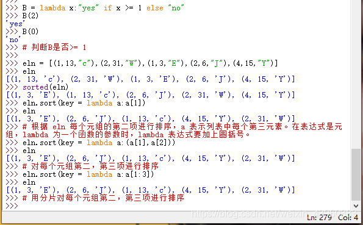The image size is (363, 225).
Task: Click the 'Ln: 279' status bar entry
Action: (x=319, y=218)
